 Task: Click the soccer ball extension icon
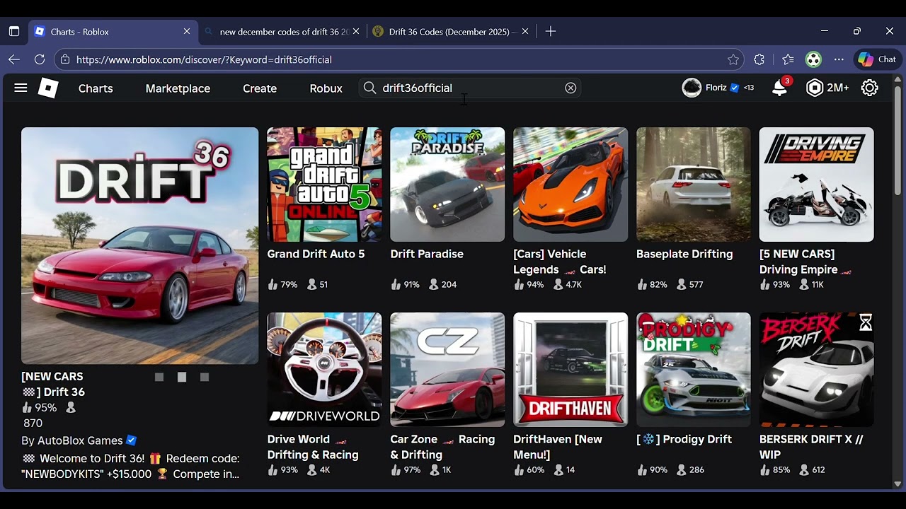point(813,59)
